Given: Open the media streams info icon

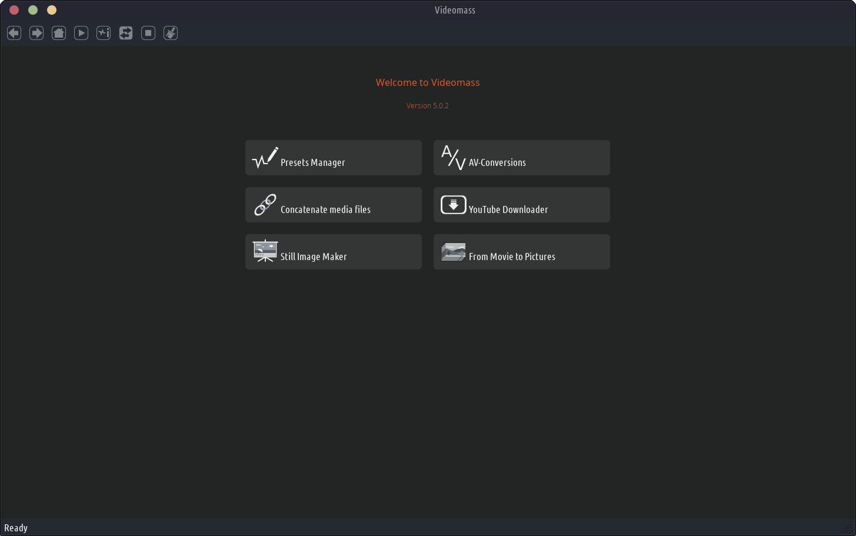Looking at the screenshot, I should coord(104,33).
